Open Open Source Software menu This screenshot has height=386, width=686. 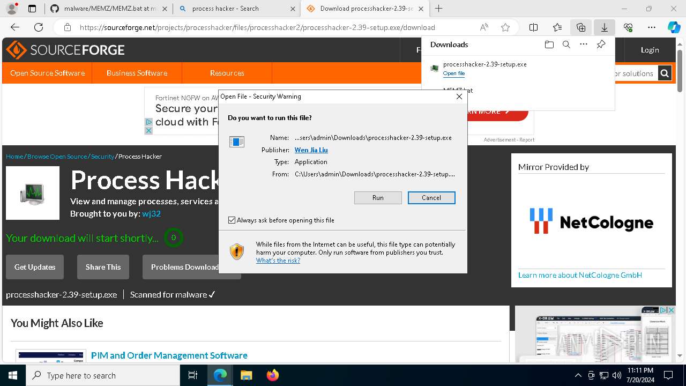click(47, 73)
